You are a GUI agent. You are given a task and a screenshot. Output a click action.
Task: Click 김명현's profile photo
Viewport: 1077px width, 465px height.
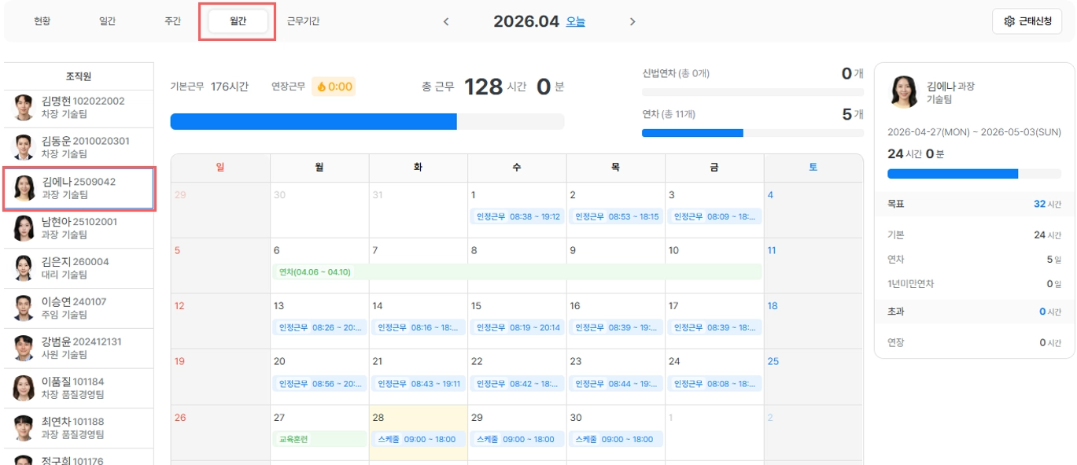(x=24, y=108)
